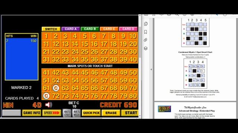Select the CARD D tab
Viewport: 238px width, 133px height.
(128, 29)
